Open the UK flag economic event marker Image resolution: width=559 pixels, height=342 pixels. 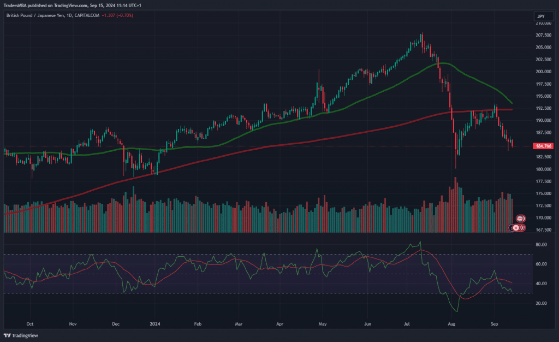[520, 219]
